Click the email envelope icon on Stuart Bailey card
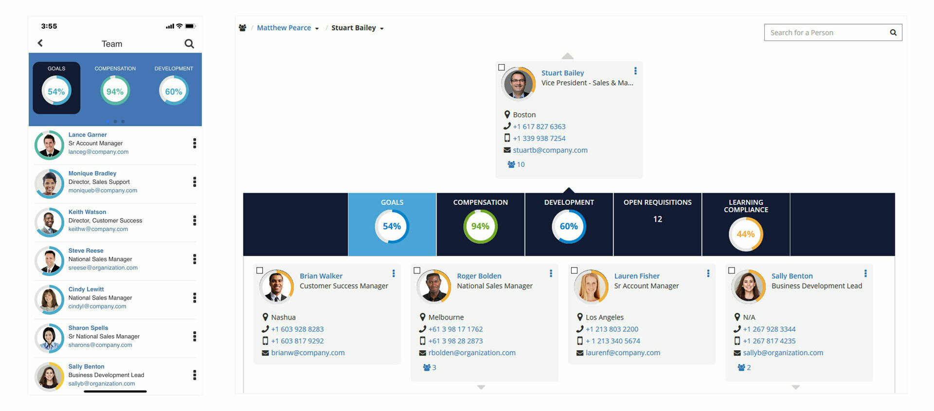The height and width of the screenshot is (411, 934). [x=507, y=150]
